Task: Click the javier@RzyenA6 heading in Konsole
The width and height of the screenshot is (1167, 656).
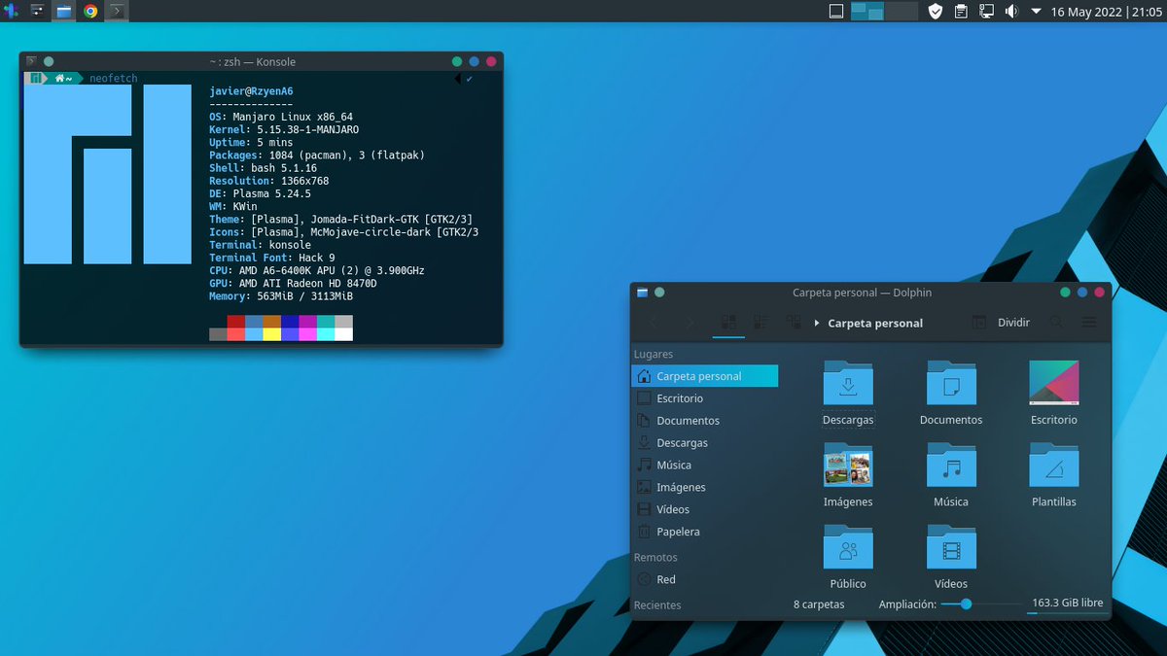Action: coord(251,91)
